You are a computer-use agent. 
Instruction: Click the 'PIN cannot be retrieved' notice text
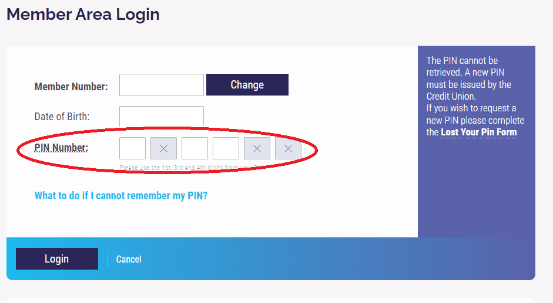point(469,78)
